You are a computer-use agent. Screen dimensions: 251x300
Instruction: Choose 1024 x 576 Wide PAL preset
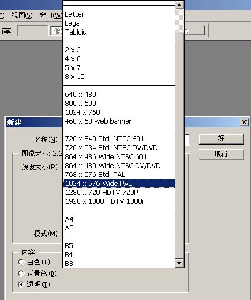click(x=119, y=183)
